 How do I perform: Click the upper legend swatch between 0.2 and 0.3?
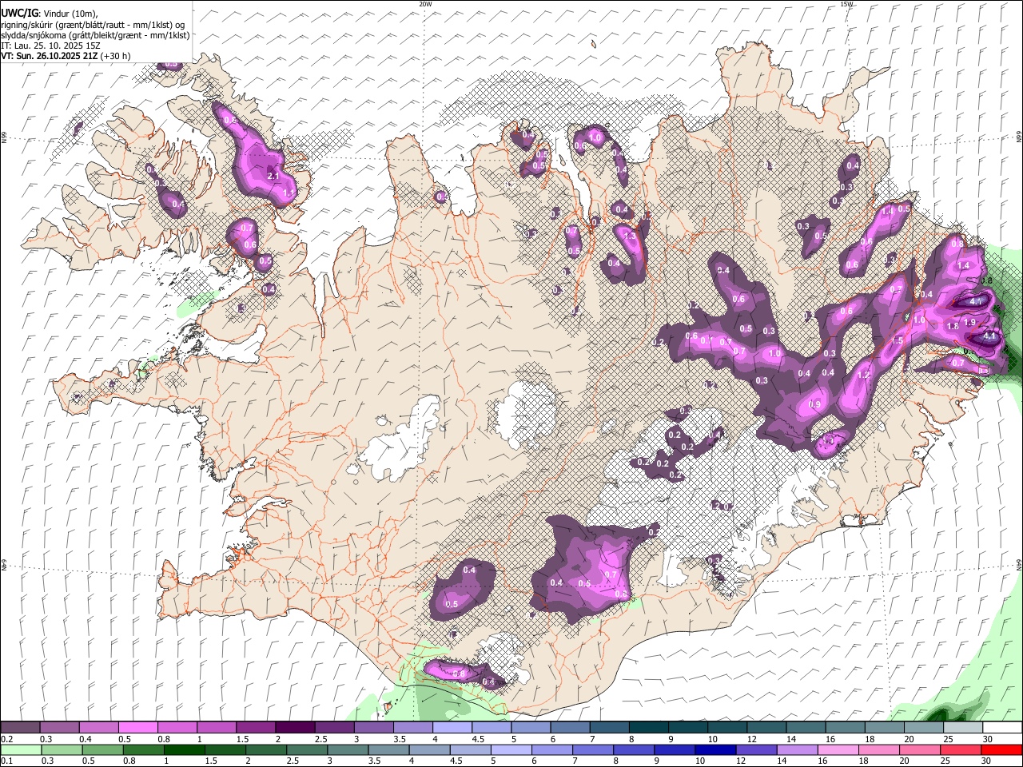pos(21,728)
